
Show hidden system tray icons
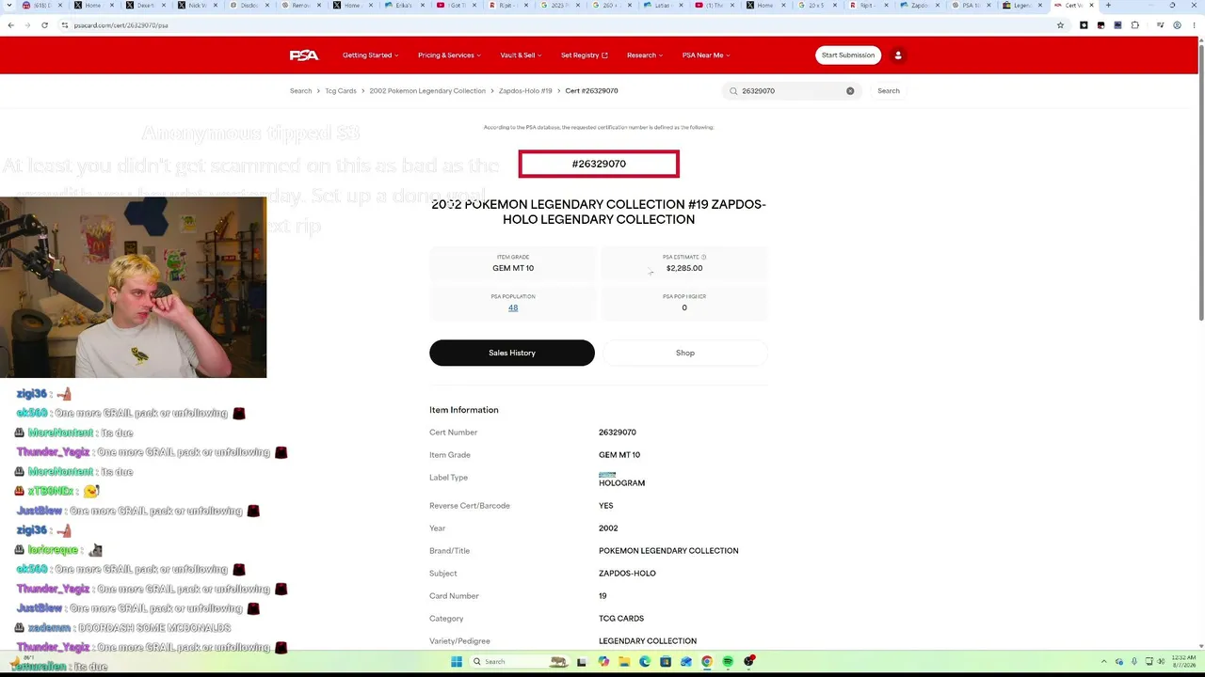click(1105, 662)
